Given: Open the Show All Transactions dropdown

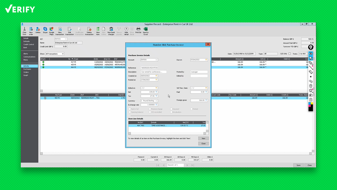Looking at the screenshot, I should tap(54, 54).
